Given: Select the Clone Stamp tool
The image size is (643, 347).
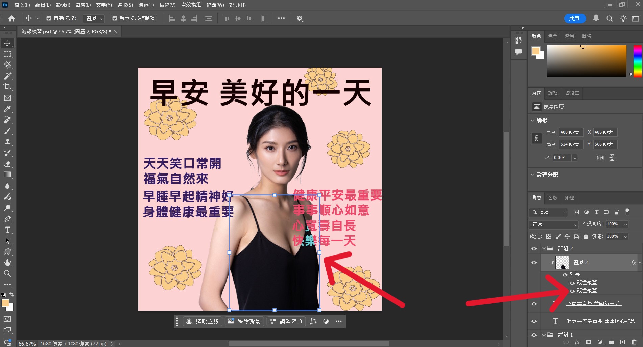Looking at the screenshot, I should click(7, 142).
